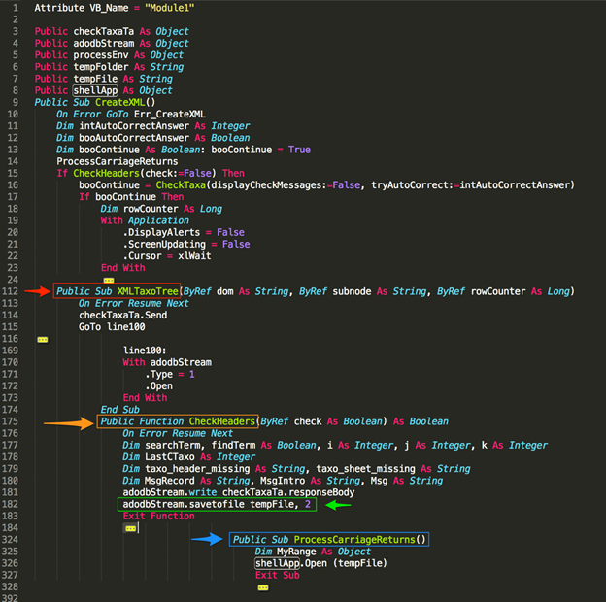Click the red arrow beside line 112
Screen dimensions: 606x602
(37, 290)
